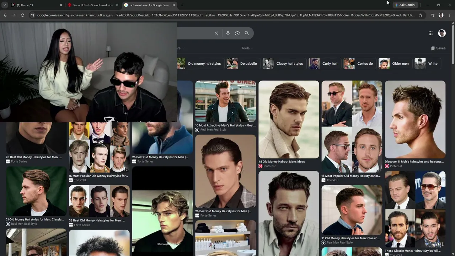Viewport: 455px width, 256px height.
Task: Switch to the Sound Effects Soundboard tab
Action: click(93, 5)
